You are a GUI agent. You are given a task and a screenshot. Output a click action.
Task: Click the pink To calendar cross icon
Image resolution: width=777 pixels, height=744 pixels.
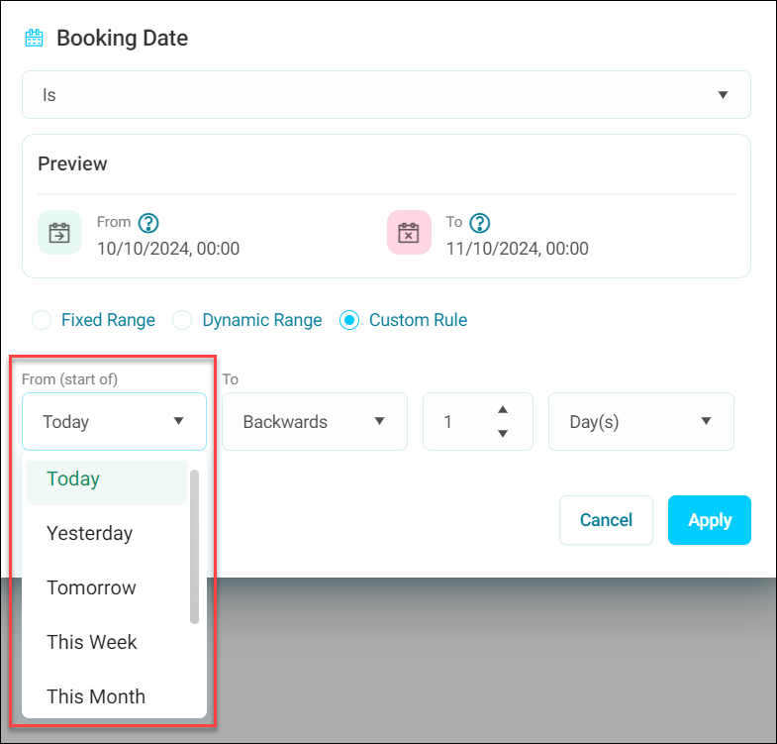[x=409, y=233]
